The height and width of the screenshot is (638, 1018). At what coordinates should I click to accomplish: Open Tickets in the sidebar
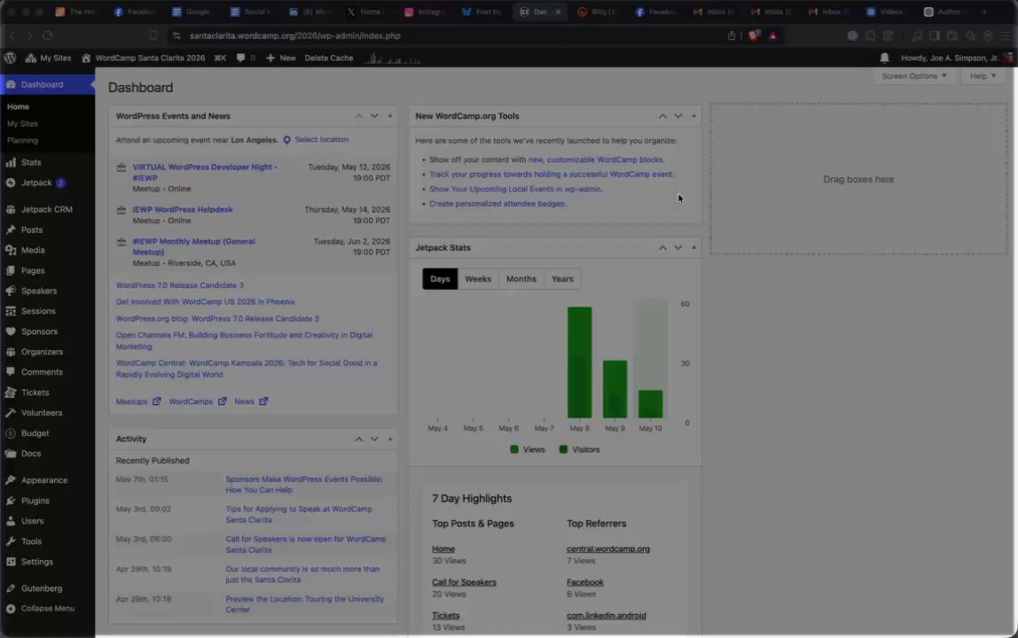pos(35,392)
